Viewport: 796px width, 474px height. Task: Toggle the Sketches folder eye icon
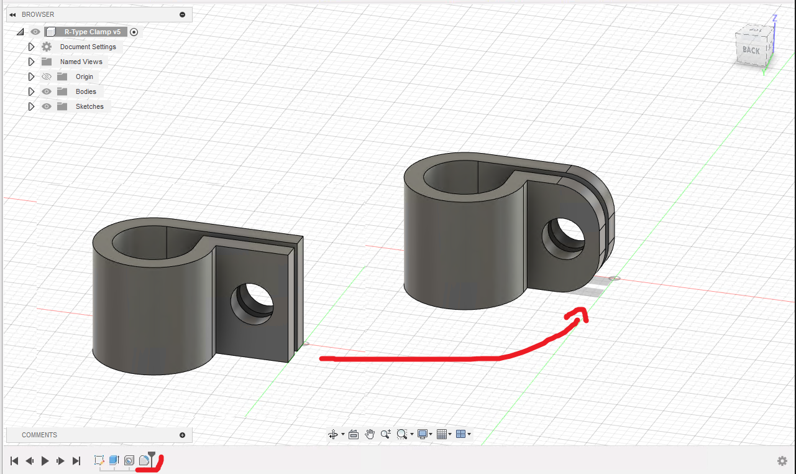pyautogui.click(x=47, y=106)
